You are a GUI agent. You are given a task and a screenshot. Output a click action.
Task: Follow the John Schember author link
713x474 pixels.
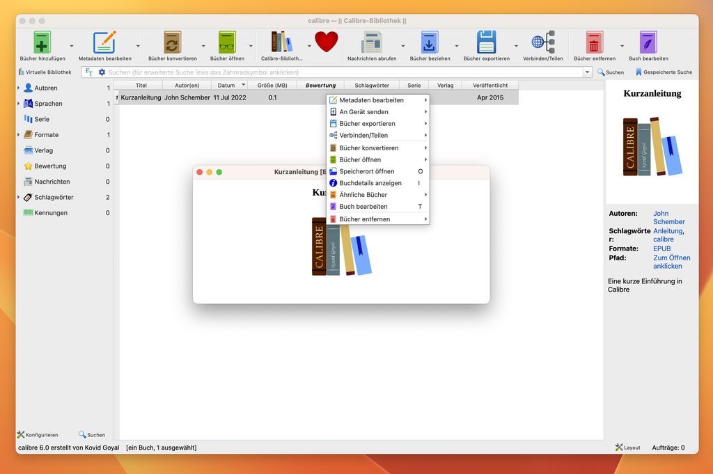click(668, 217)
